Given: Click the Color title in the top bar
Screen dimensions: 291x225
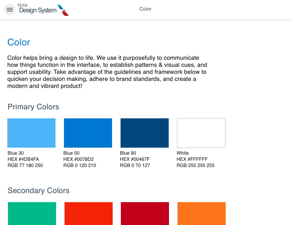Looking at the screenshot, I should click(145, 9).
